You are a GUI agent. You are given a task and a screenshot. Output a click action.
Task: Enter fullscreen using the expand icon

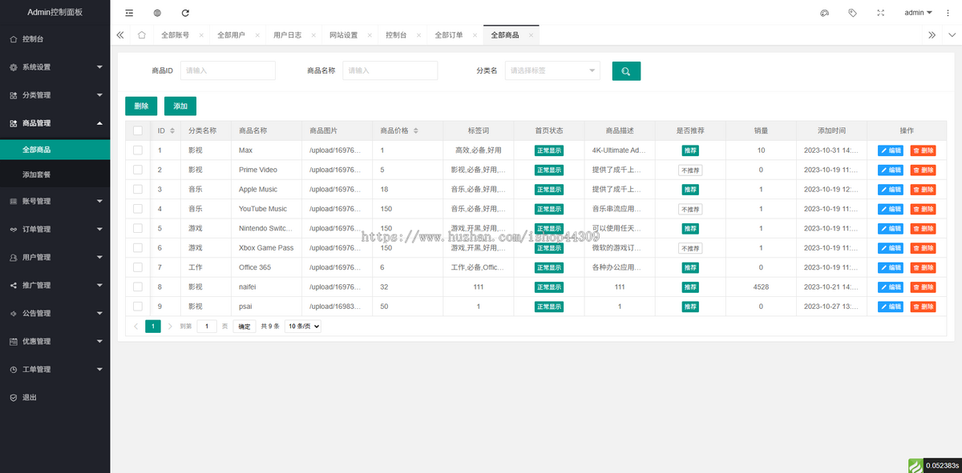coord(881,13)
